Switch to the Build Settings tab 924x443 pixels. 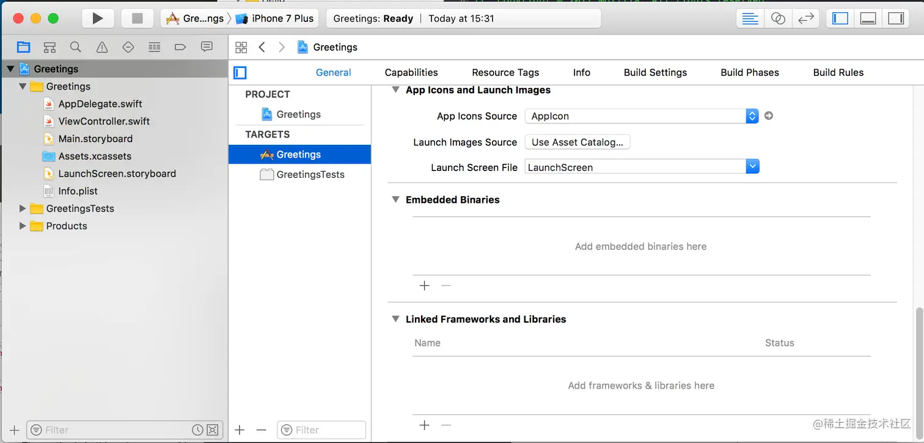655,72
